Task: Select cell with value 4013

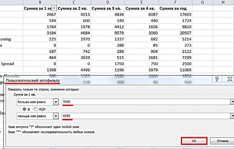Action: (74, 14)
